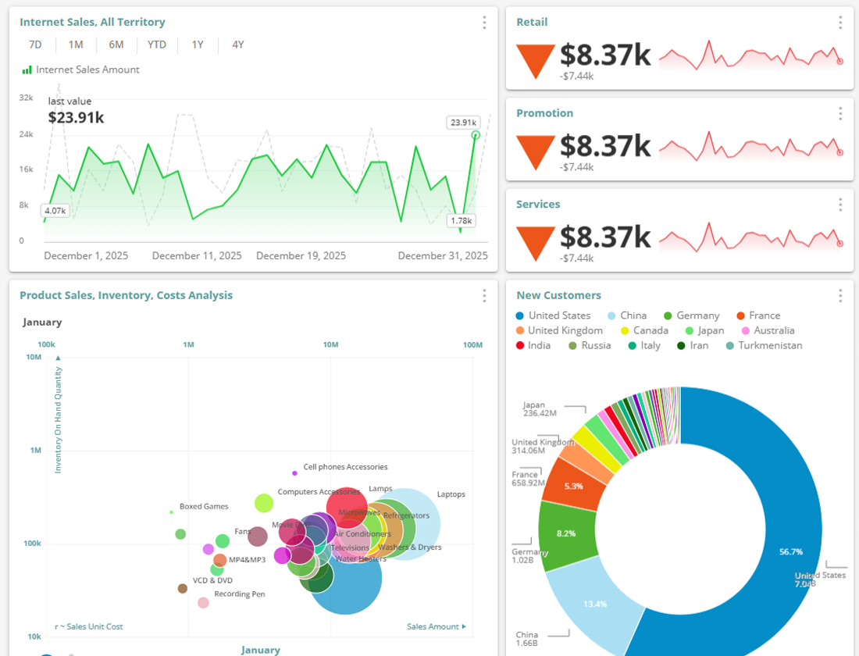
Task: Open Internet Sales panel kebab menu
Action: pyautogui.click(x=484, y=23)
